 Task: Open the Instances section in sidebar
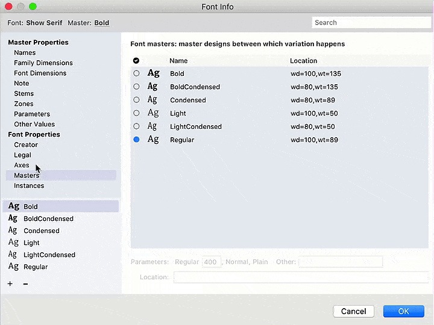[x=29, y=185]
